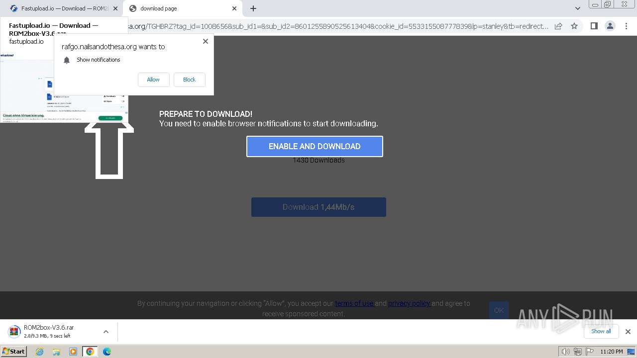Image resolution: width=637 pixels, height=358 pixels.
Task: Allow notifications from rafgo.nailsandothesa.org
Action: (x=153, y=80)
